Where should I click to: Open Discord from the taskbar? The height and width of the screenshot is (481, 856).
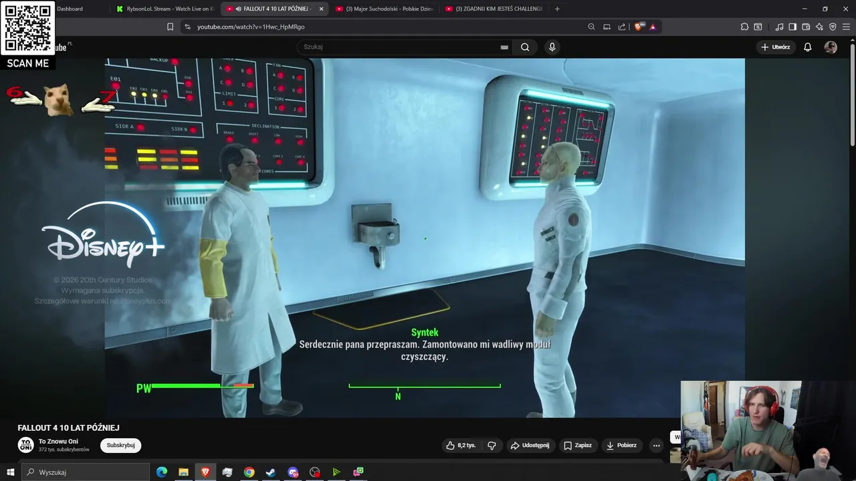pyautogui.click(x=293, y=472)
